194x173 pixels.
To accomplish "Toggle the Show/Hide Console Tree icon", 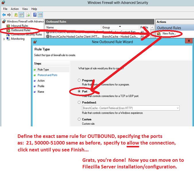I will pos(21,15).
